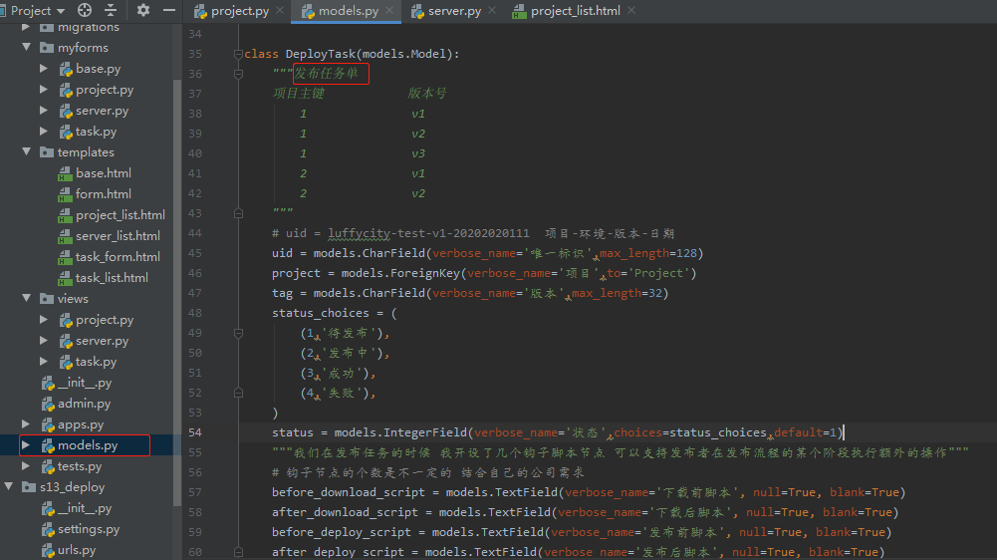Viewport: 997px width, 560px height.
Task: Expand the apps.py arrow
Action: 26,423
